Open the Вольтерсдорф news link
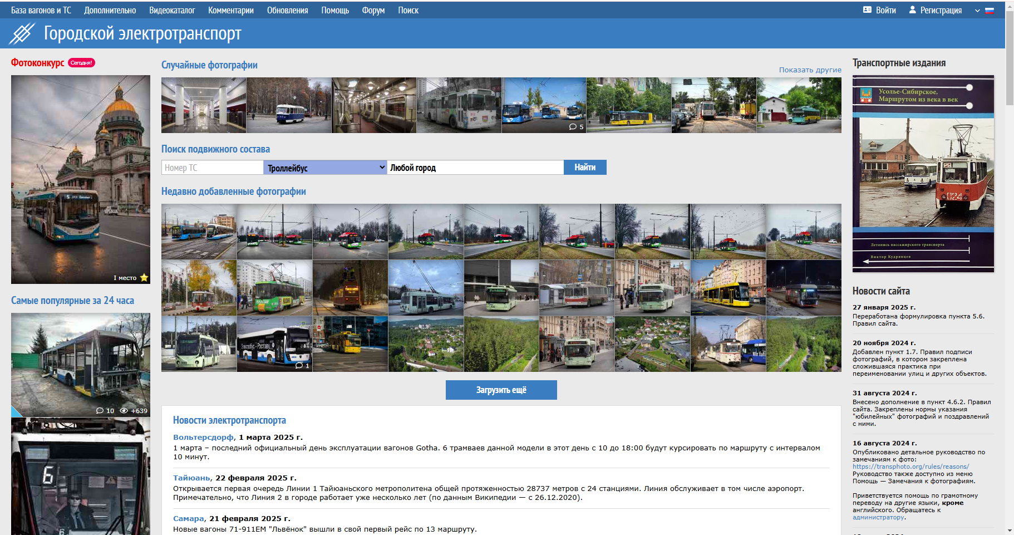Viewport: 1014px width, 535px height. pyautogui.click(x=203, y=438)
